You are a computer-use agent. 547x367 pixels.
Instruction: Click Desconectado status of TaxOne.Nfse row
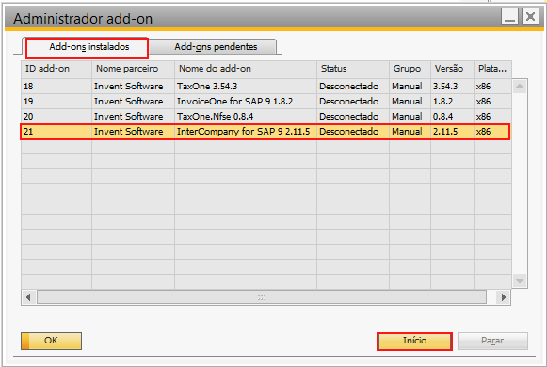coord(349,117)
